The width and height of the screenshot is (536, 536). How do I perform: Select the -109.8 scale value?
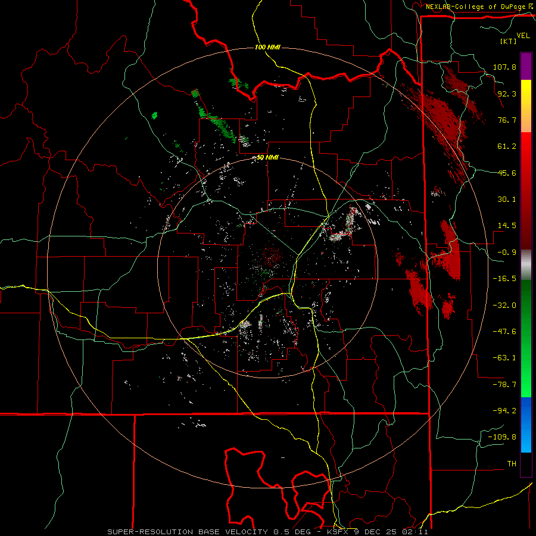502,437
